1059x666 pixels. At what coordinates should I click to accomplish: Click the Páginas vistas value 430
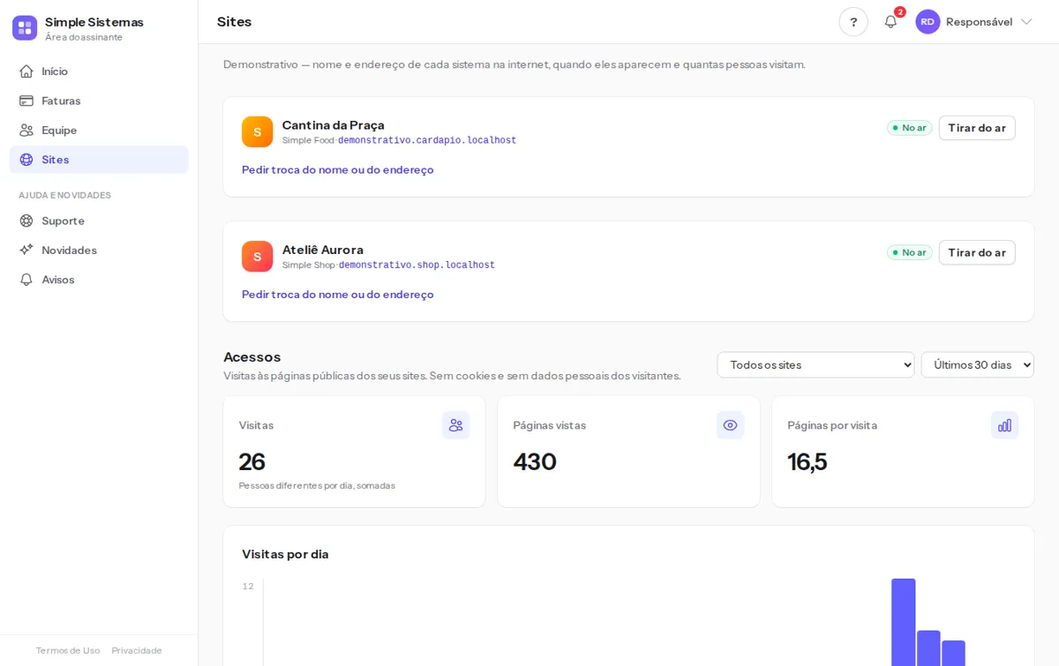pos(535,461)
